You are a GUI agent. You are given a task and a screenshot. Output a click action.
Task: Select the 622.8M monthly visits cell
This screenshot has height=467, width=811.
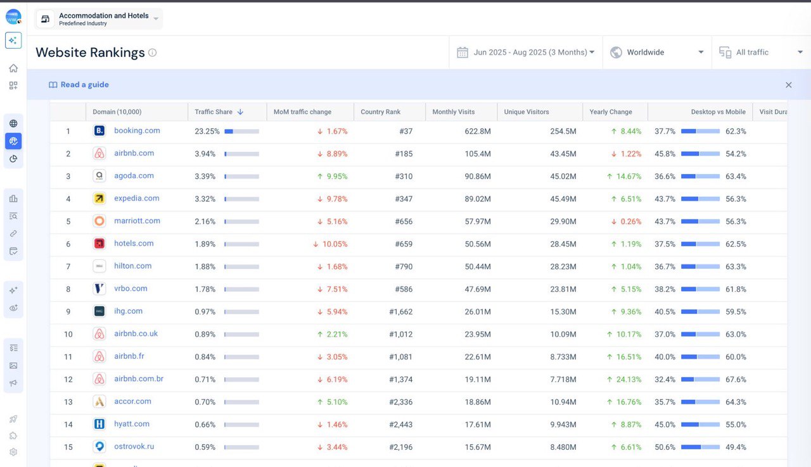(478, 132)
